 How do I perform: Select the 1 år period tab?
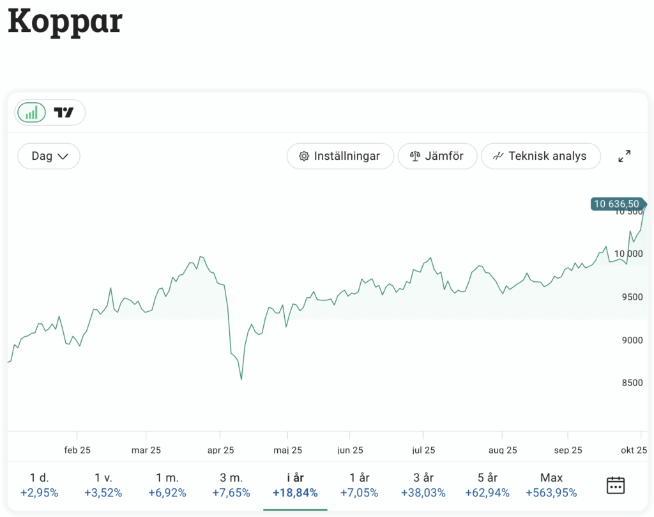coord(360,485)
